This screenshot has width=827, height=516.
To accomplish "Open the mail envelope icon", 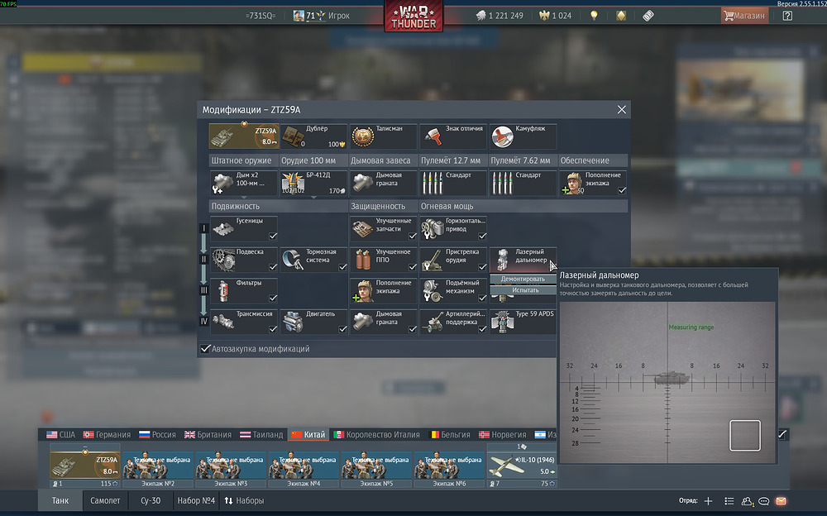I will coord(782,500).
